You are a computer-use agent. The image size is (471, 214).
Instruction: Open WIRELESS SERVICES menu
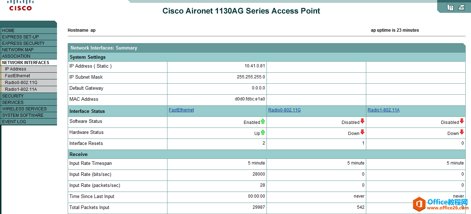tap(24, 109)
